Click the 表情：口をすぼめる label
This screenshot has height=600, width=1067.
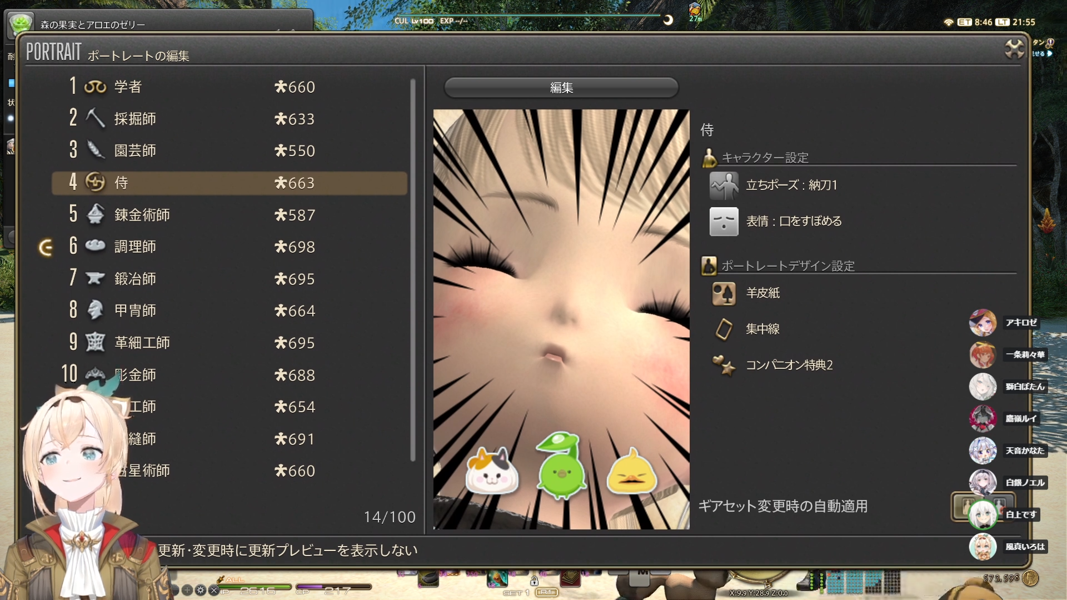(x=794, y=221)
